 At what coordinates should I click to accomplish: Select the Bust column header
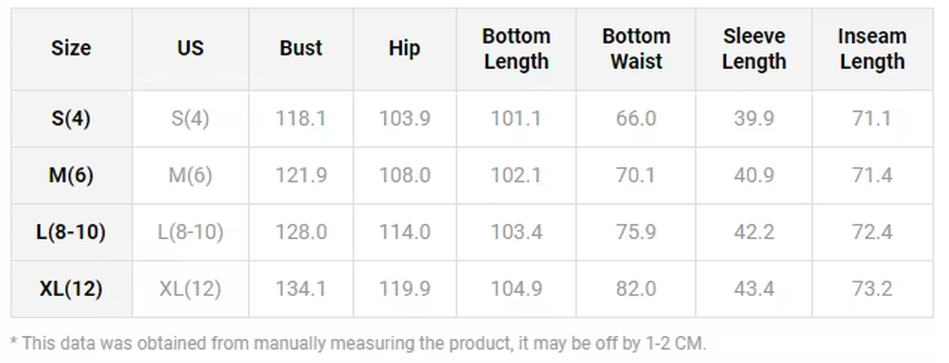[301, 48]
